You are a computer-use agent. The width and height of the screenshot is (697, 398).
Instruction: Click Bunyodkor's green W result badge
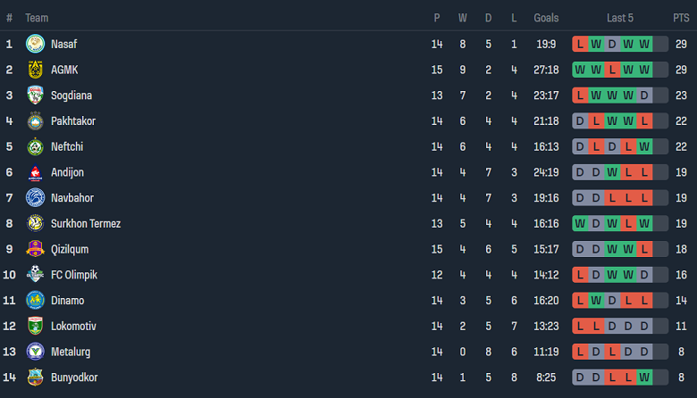tap(644, 377)
